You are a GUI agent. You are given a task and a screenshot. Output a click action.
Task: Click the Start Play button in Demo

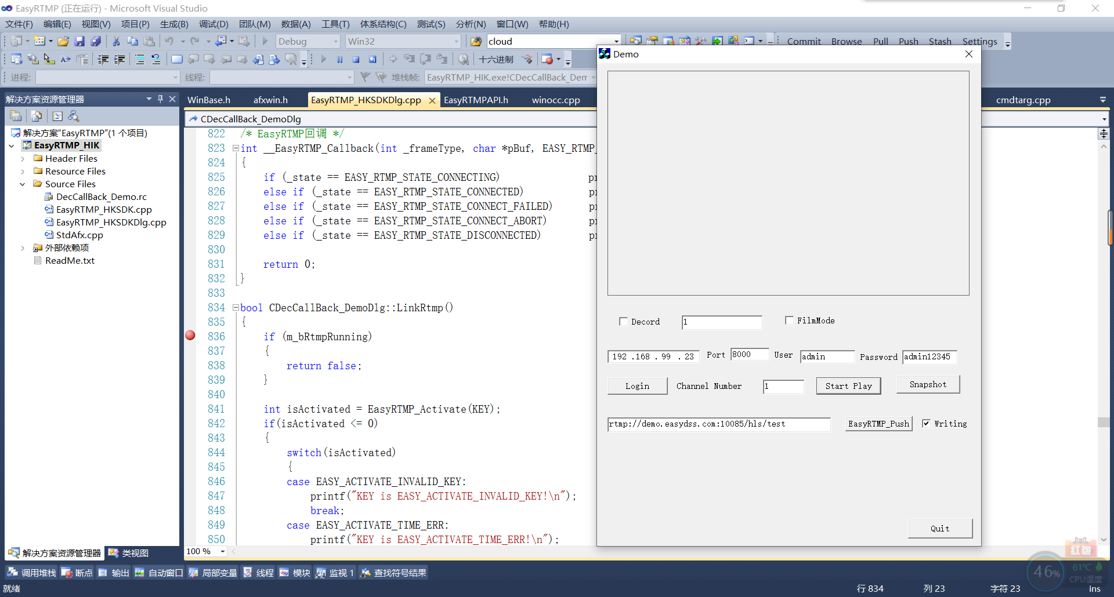(x=848, y=386)
